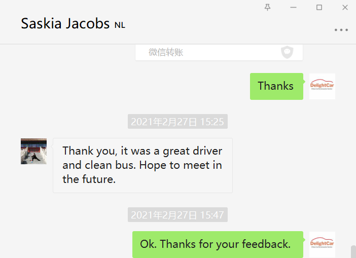The width and height of the screenshot is (356, 258).
Task: Select the green Thanks message bubble
Action: coord(276,86)
